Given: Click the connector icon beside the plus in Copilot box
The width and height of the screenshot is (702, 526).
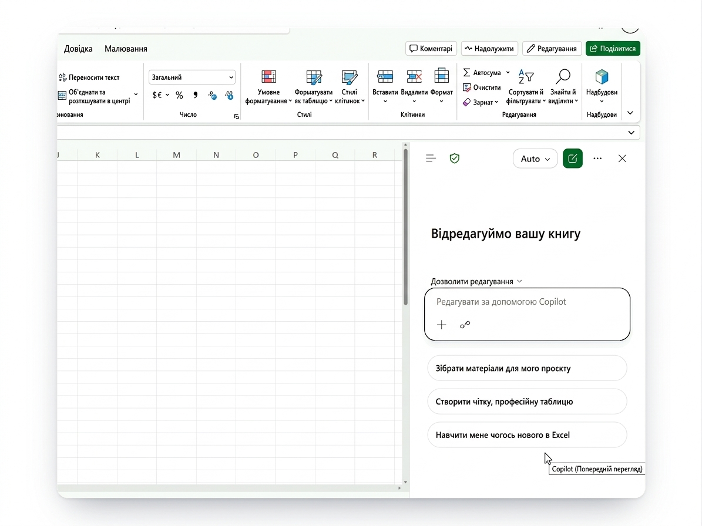Looking at the screenshot, I should click(x=465, y=325).
